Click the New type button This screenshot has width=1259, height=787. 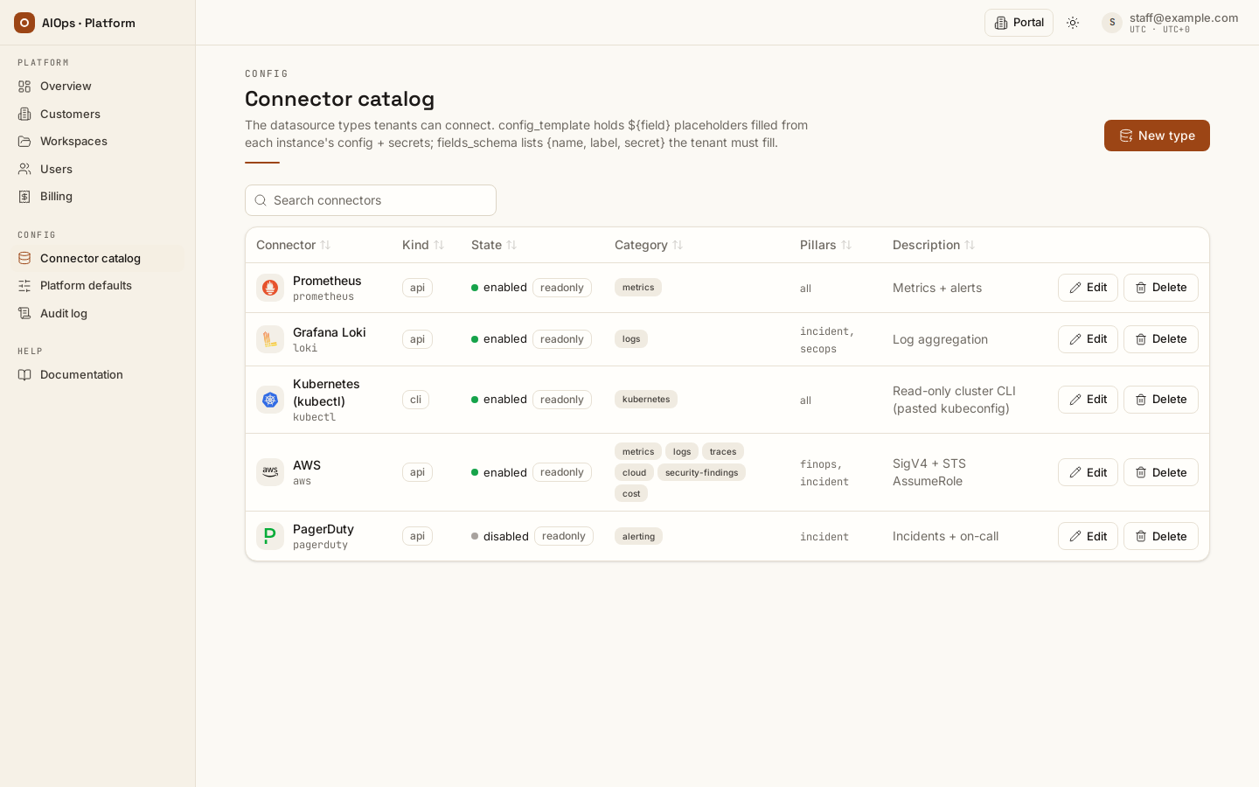tap(1157, 136)
